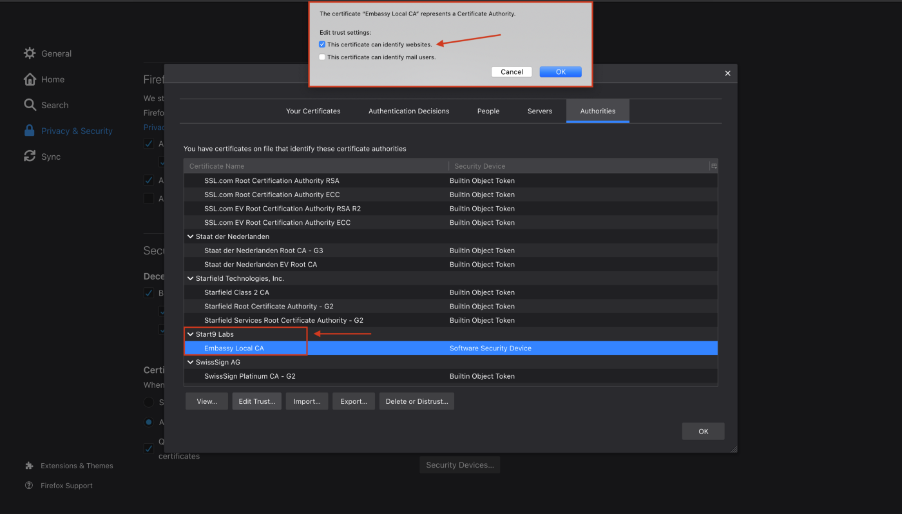Select the Embassy Local CA certificate row
This screenshot has width=902, height=514.
coord(234,348)
